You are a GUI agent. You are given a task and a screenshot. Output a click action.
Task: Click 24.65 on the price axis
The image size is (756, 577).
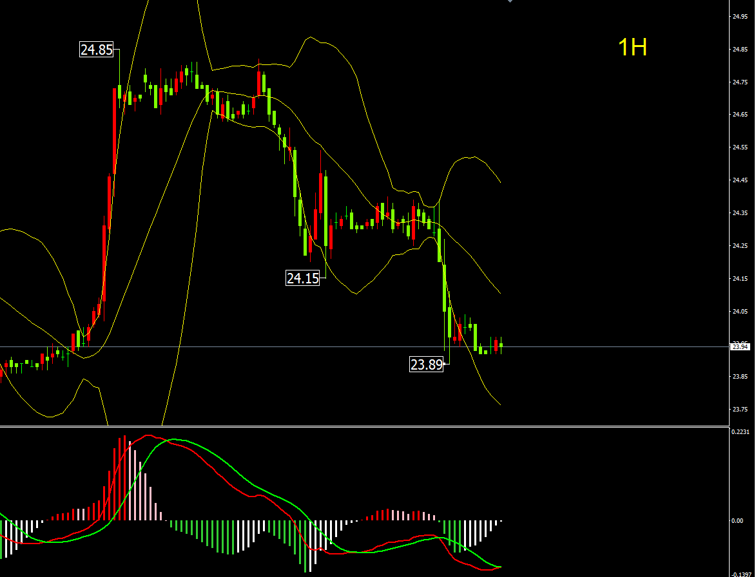coord(740,115)
